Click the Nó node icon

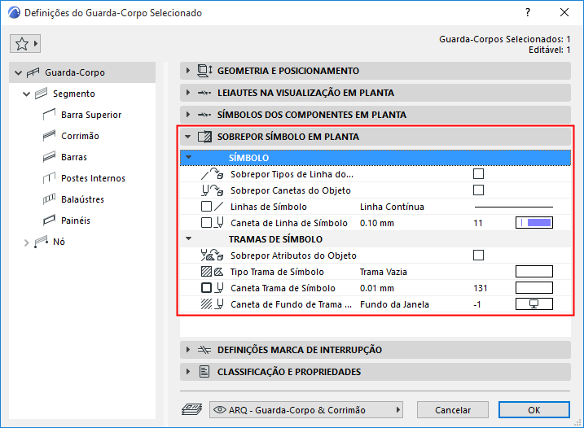41,242
